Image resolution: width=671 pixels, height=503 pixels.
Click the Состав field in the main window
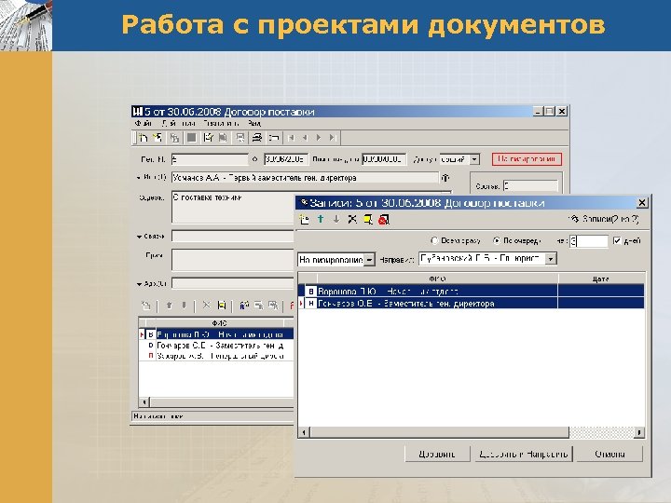(x=530, y=186)
